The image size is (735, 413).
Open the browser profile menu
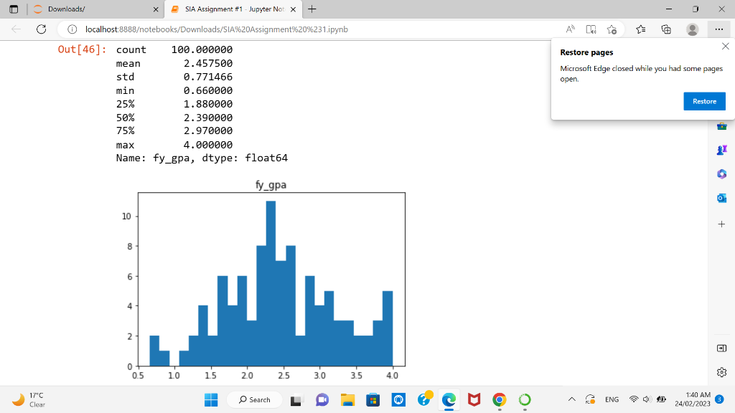[692, 29]
